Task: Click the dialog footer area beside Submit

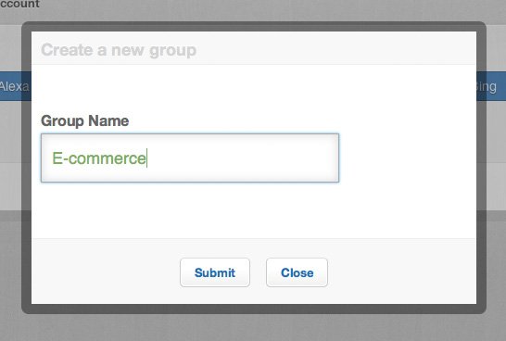Action: (402, 272)
